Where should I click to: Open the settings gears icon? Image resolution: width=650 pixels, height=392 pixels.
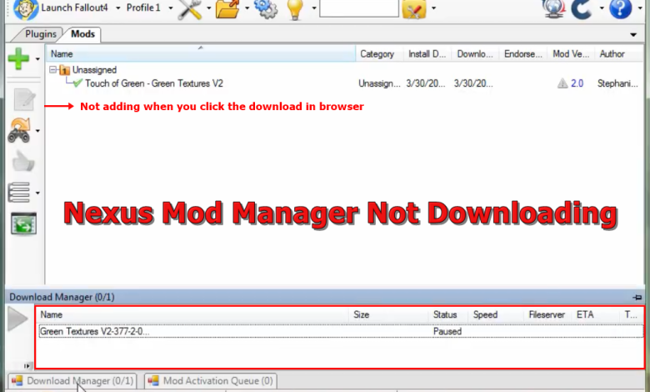(x=266, y=8)
